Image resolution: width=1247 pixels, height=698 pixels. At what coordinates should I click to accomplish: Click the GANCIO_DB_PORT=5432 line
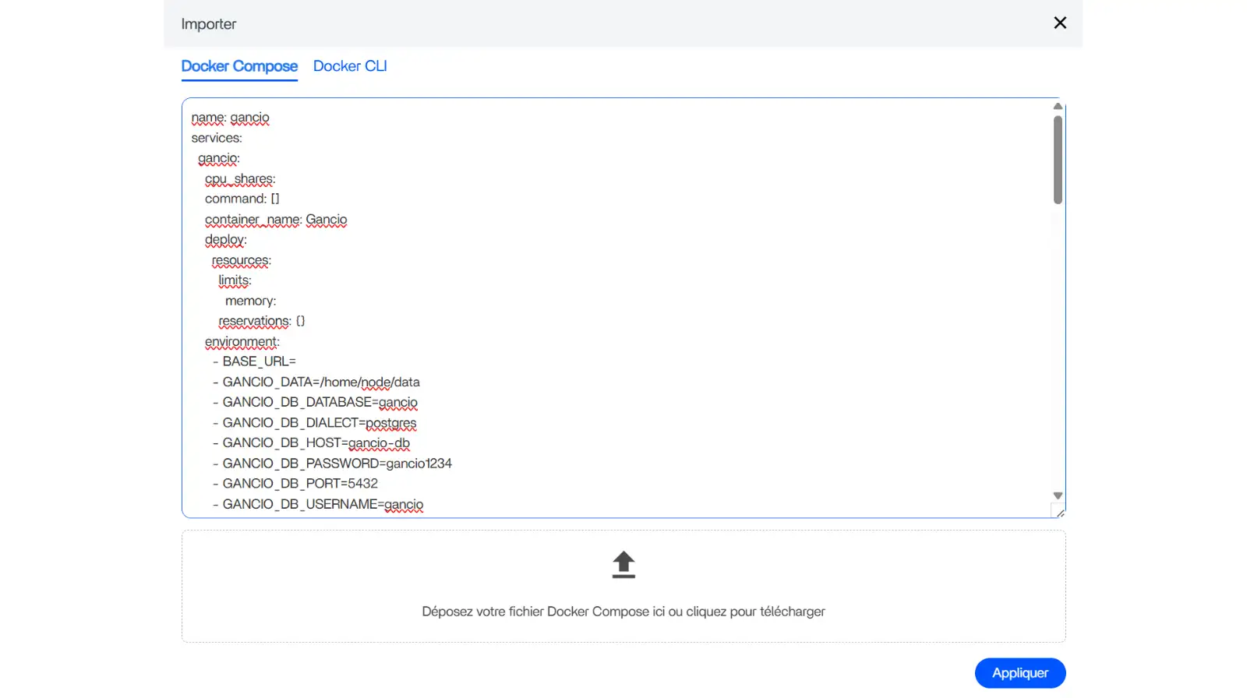(x=300, y=484)
